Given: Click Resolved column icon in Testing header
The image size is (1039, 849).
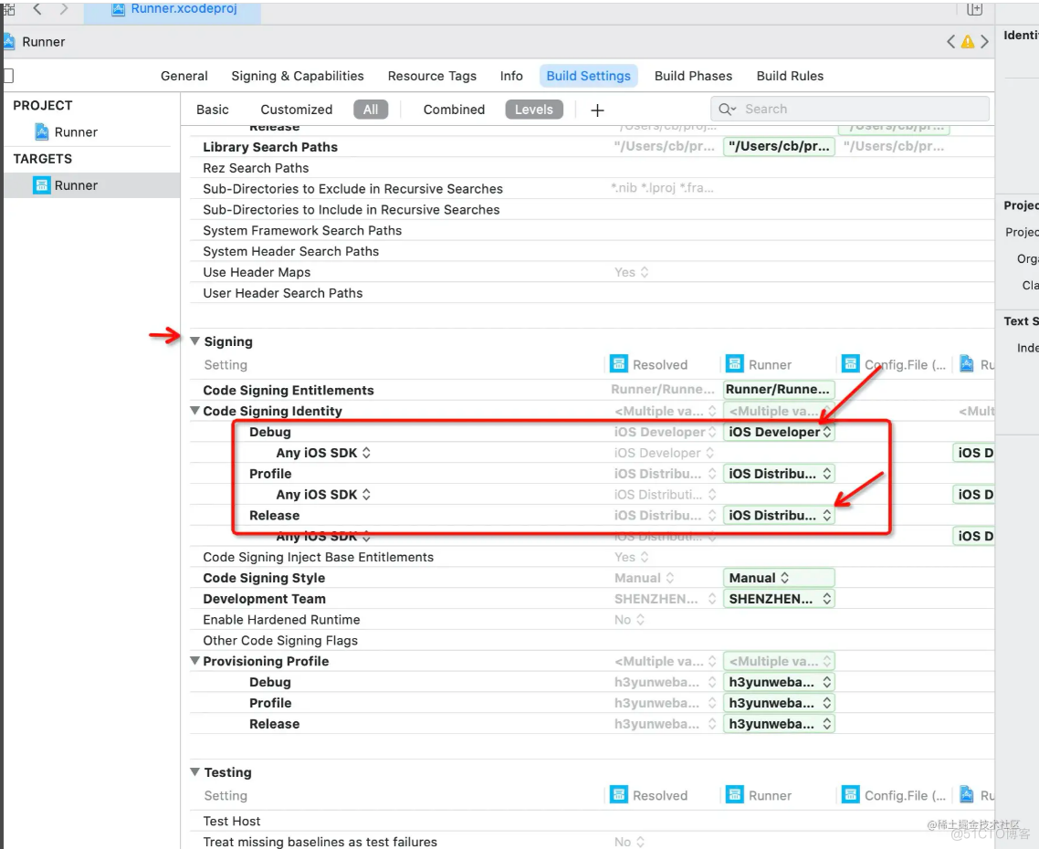Looking at the screenshot, I should tap(619, 794).
